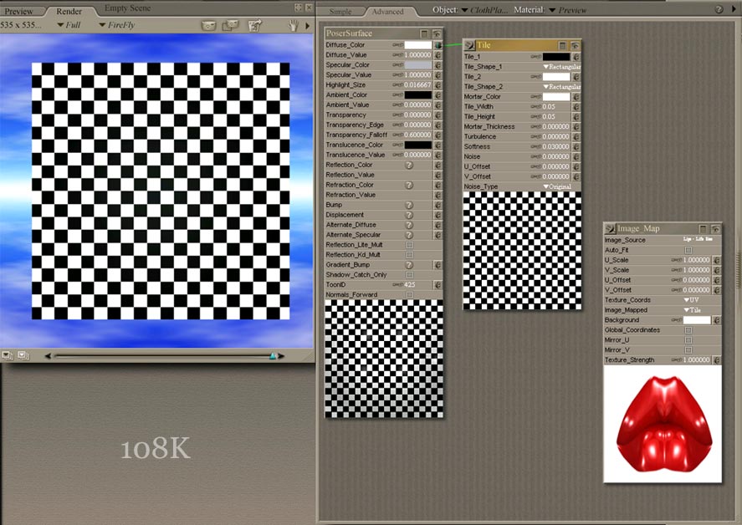Click the Image_Map node output connector icon
This screenshot has height=525, width=742.
pos(610,228)
